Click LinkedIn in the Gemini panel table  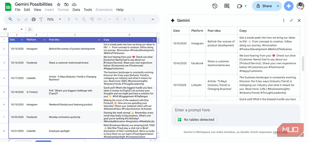click(197, 85)
